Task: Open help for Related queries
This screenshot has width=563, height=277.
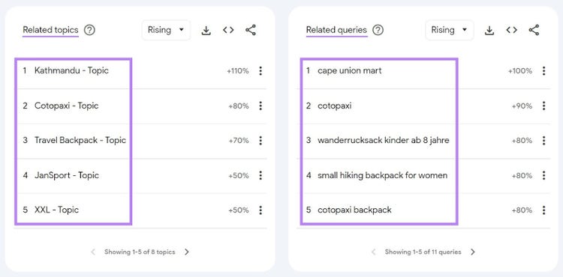Action: [378, 30]
